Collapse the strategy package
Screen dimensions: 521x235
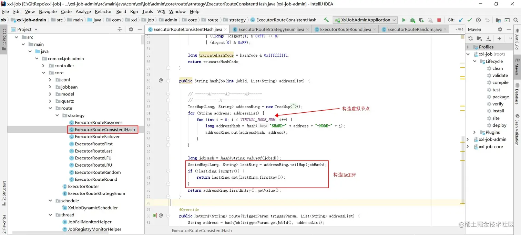click(x=57, y=115)
